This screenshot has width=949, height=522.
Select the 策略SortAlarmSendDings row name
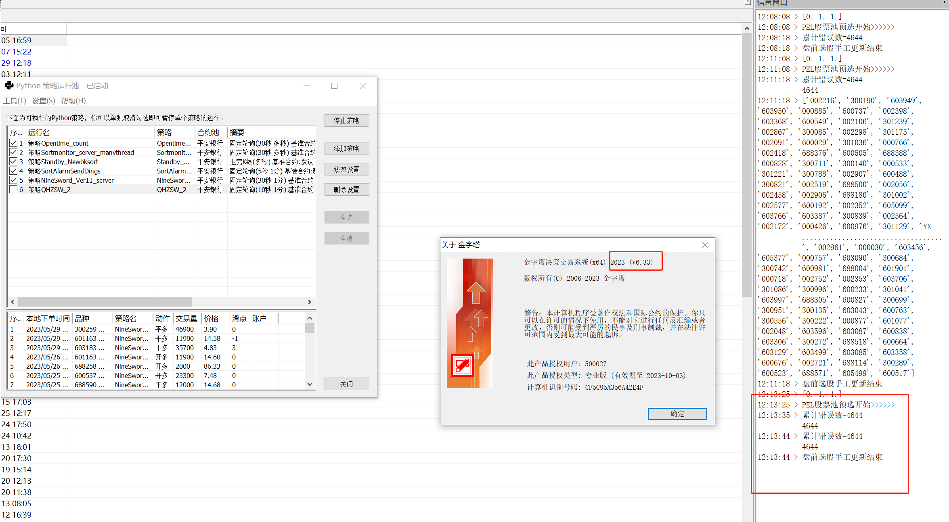[64, 171]
